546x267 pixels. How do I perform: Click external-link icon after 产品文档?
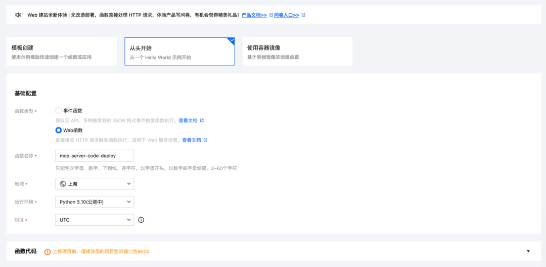pos(271,15)
